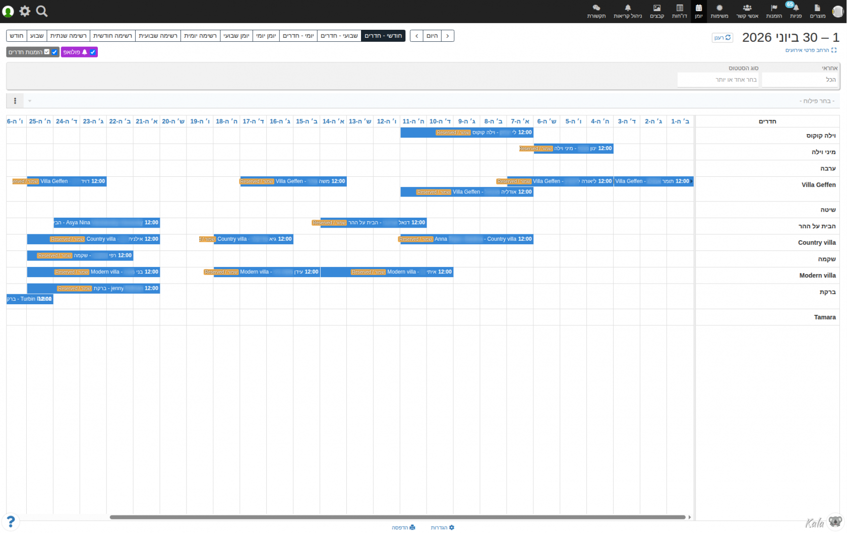Click the היום today button
847x533 pixels.
432,36
